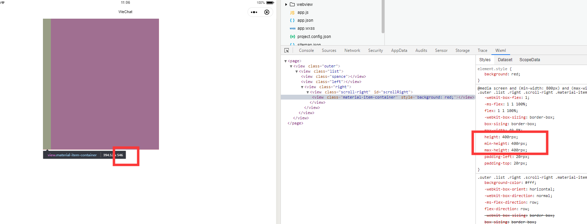Click the app.json braces icon

coord(292,20)
